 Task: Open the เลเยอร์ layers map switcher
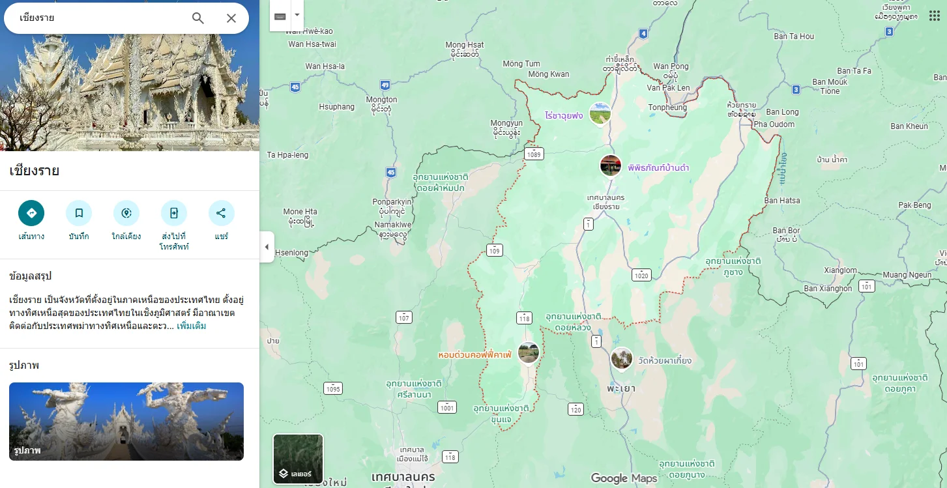[298, 459]
